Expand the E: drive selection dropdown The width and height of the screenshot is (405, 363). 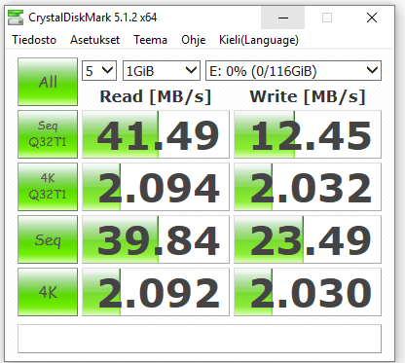point(293,71)
